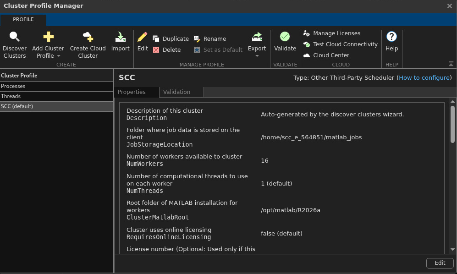Run Test Cloud Connectivity
This screenshot has height=274, width=457.
(x=341, y=44)
